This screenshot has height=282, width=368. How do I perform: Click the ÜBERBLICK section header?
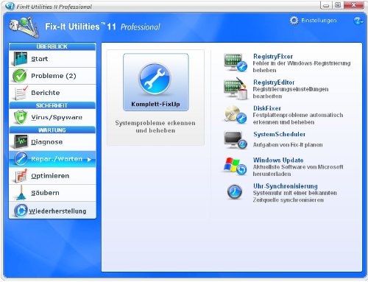coord(52,46)
